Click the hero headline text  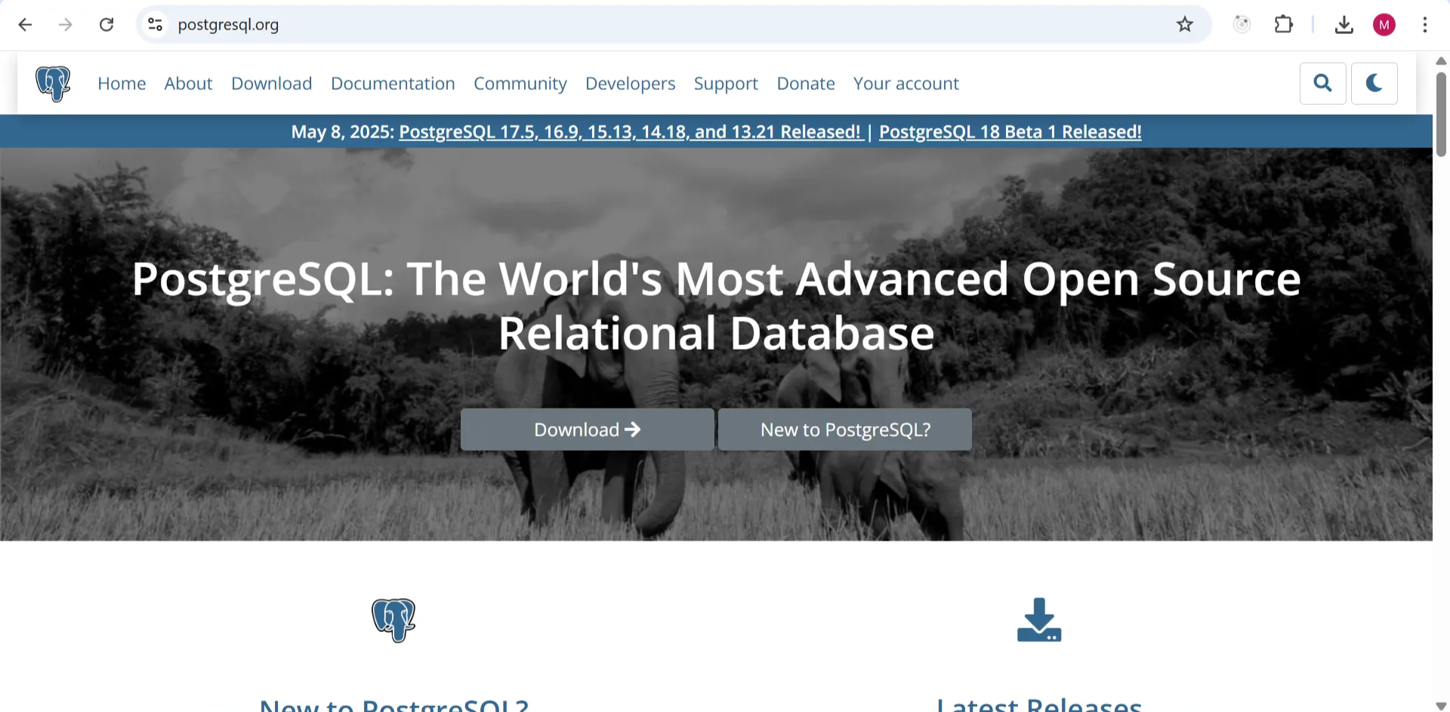[716, 306]
